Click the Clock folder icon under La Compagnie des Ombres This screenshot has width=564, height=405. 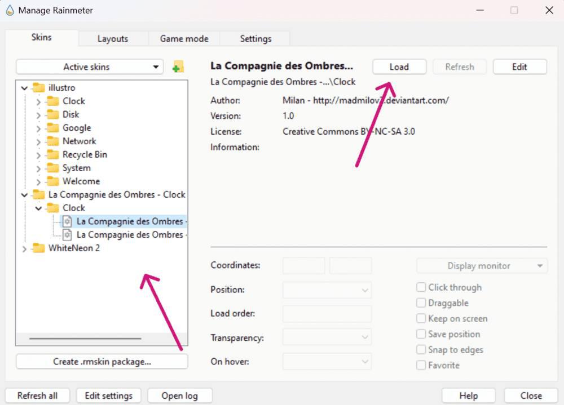[53, 208]
